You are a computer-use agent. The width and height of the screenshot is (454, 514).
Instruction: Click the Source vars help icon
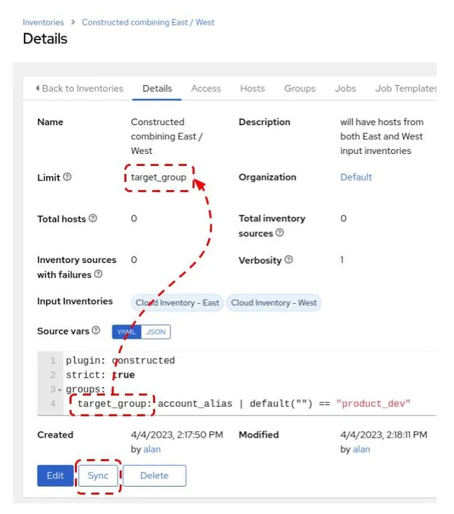point(96,331)
